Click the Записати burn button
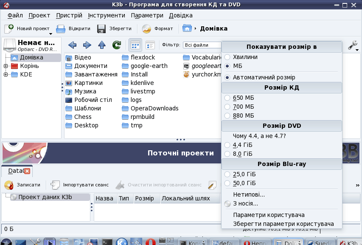The width and height of the screenshot is (362, 245). click(x=22, y=185)
